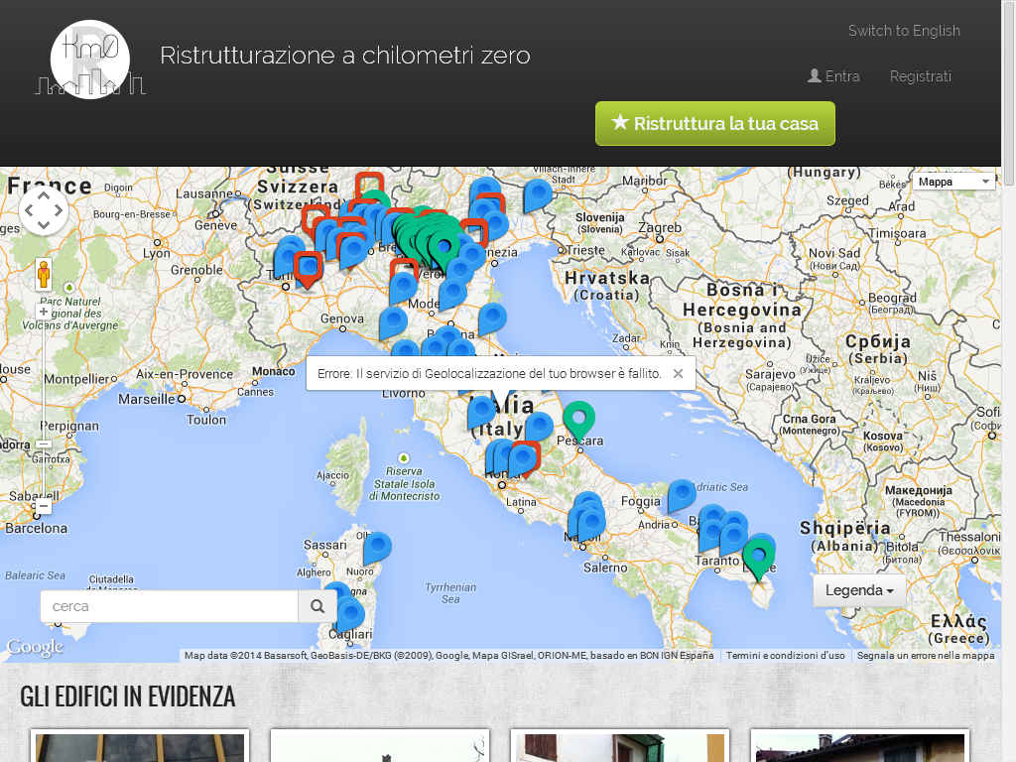Click the cerca search input field
This screenshot has width=1016, height=762.
pyautogui.click(x=169, y=606)
